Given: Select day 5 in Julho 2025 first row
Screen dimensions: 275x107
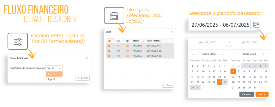Looking at the screenshot, I should [x=266, y=66].
